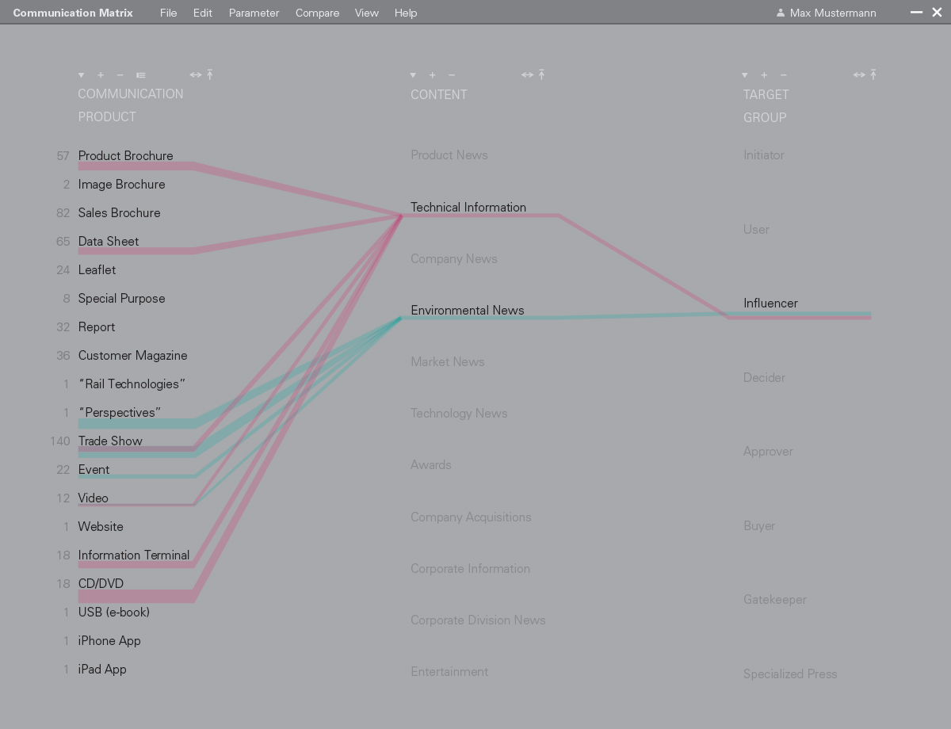Screen dimensions: 951x729
Task: Click plus icon above Target Group header
Action: (764, 75)
